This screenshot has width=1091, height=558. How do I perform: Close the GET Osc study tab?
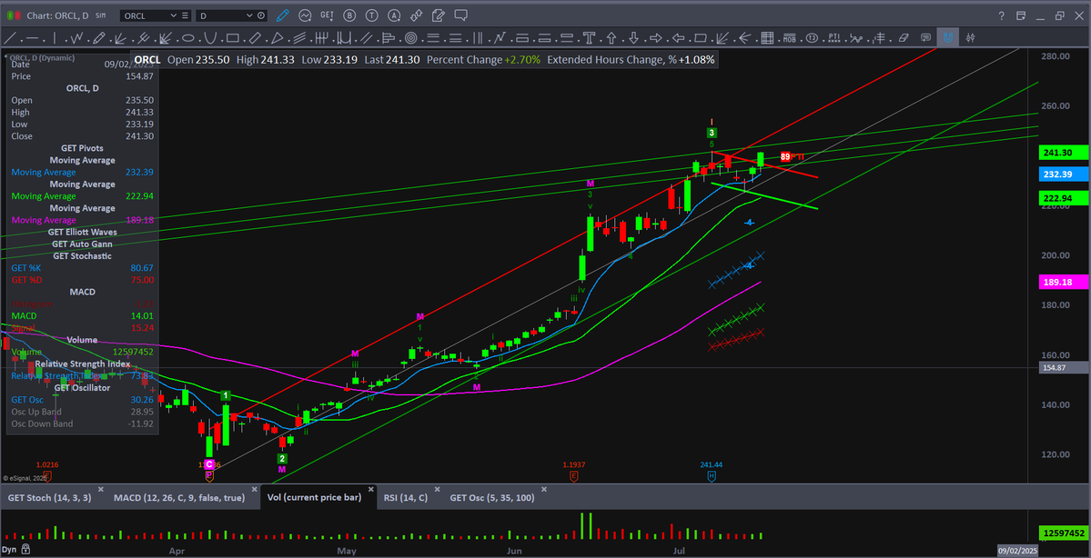coord(544,489)
